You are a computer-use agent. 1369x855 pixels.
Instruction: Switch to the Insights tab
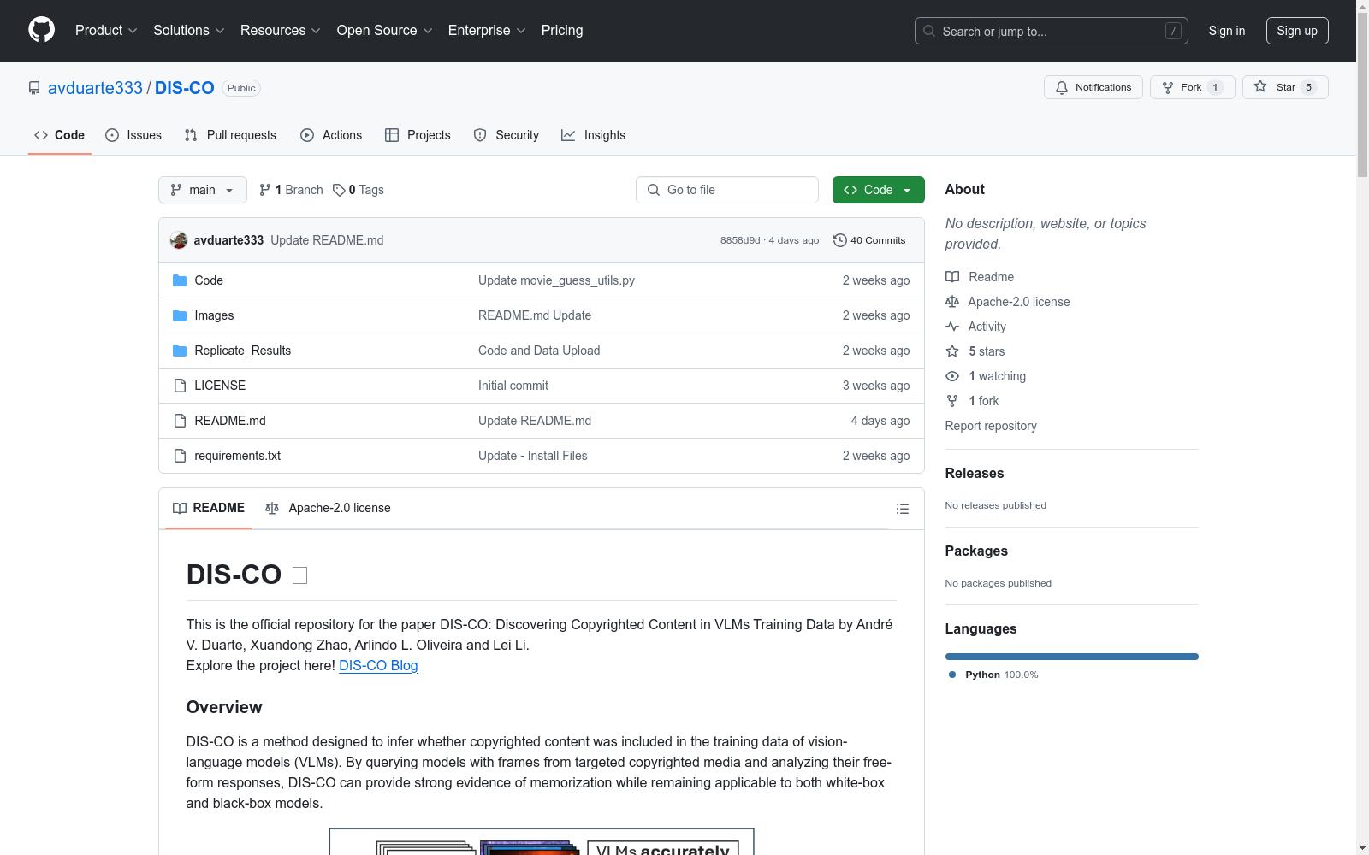[594, 135]
